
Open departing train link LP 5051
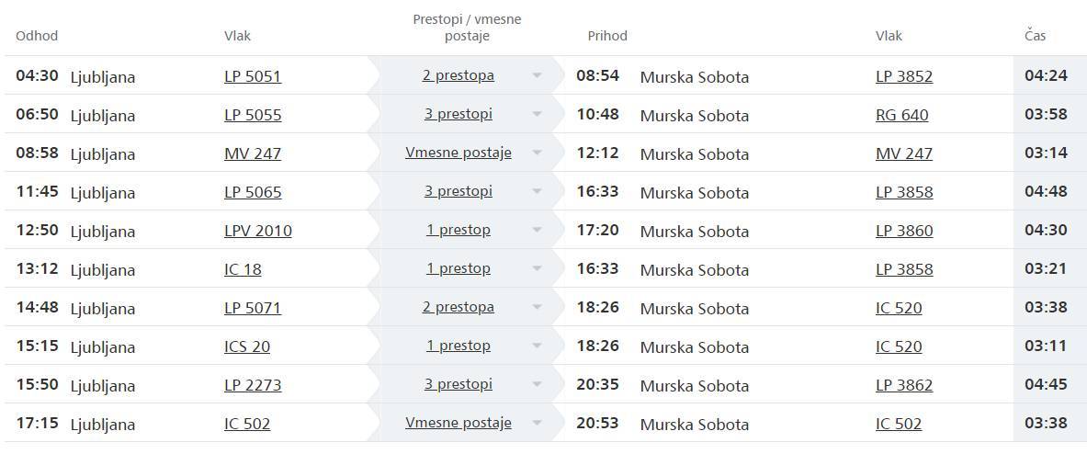253,76
